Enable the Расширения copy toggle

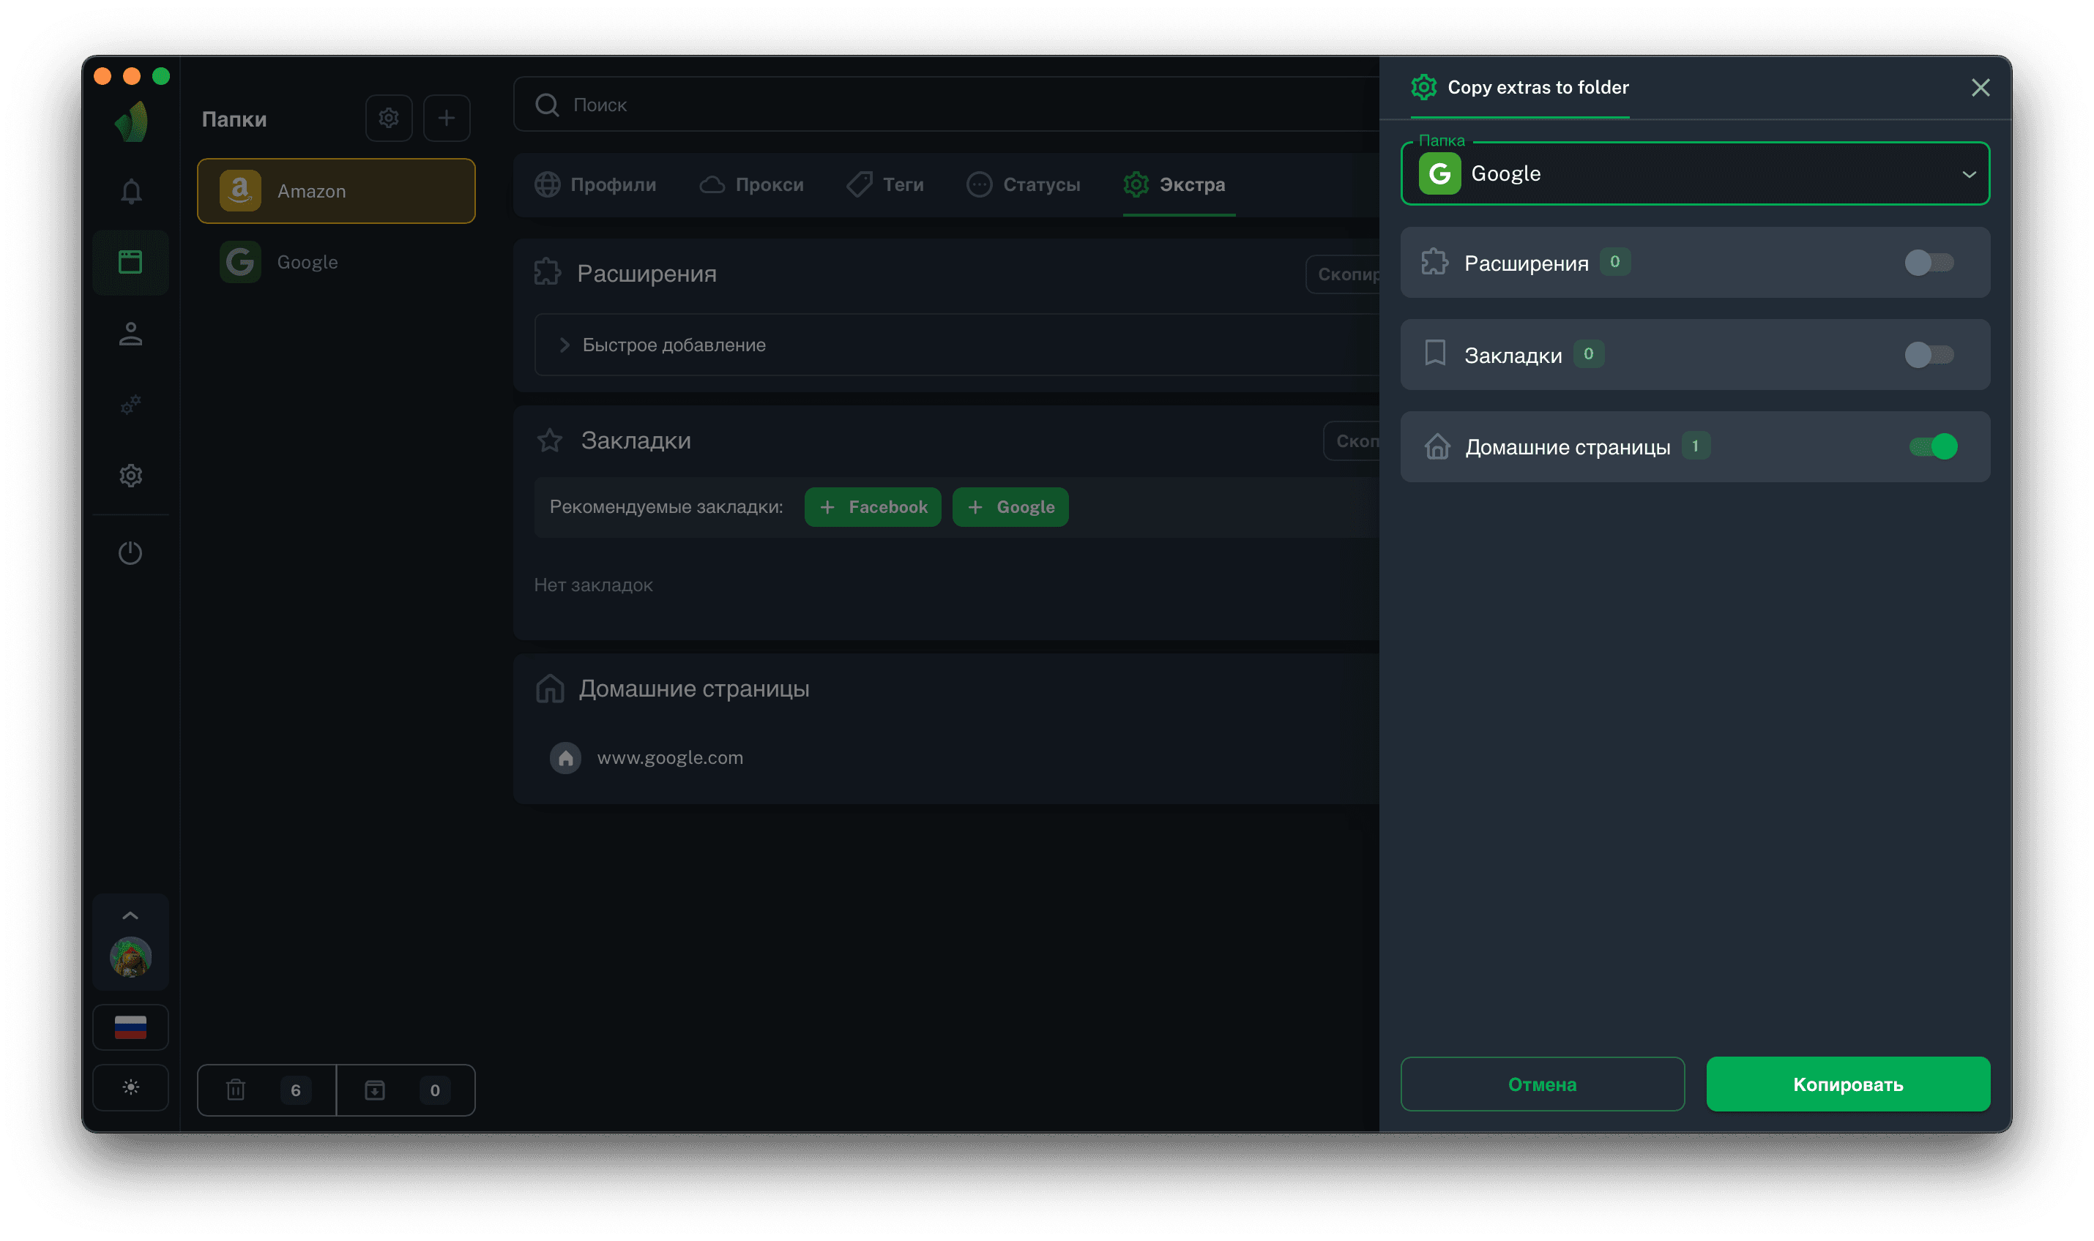pos(1929,263)
